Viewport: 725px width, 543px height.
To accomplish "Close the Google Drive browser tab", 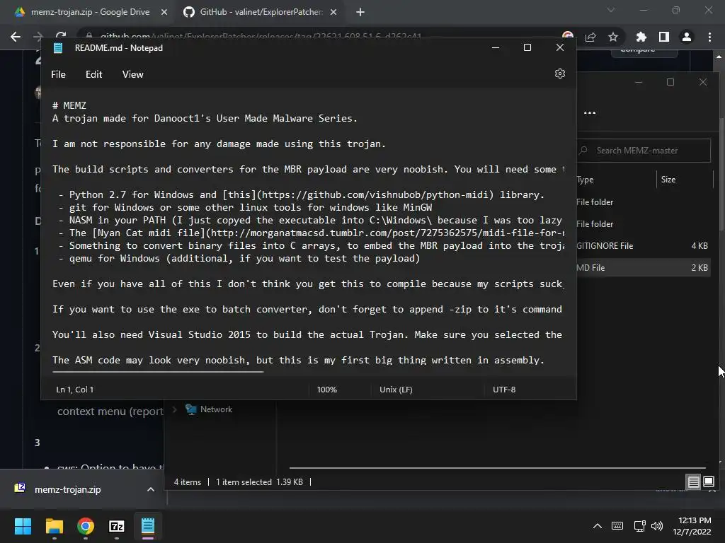I will tap(164, 13).
